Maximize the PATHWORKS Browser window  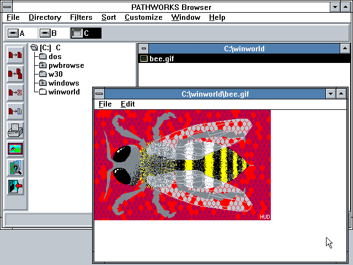[346, 7]
